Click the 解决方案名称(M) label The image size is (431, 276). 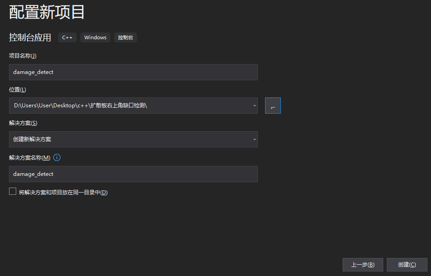28,157
